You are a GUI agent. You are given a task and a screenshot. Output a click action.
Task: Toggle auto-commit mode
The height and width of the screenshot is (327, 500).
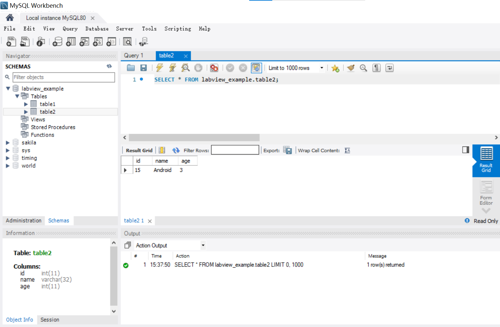256,68
